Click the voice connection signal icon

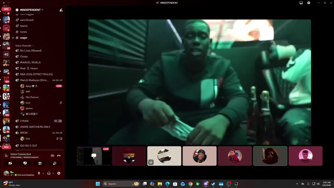[x=6, y=156]
